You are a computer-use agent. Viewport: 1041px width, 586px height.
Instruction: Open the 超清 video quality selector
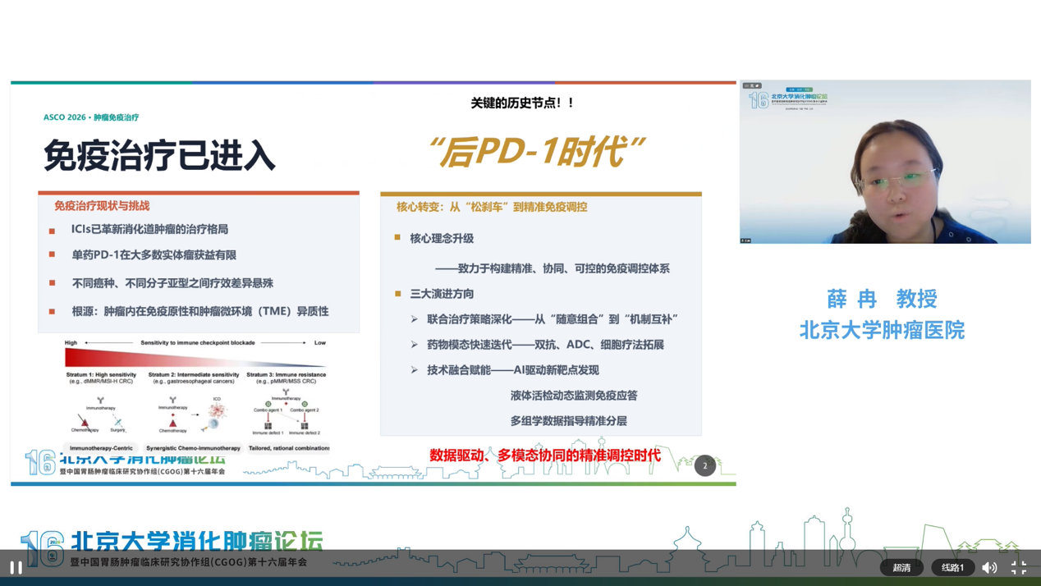pos(901,567)
